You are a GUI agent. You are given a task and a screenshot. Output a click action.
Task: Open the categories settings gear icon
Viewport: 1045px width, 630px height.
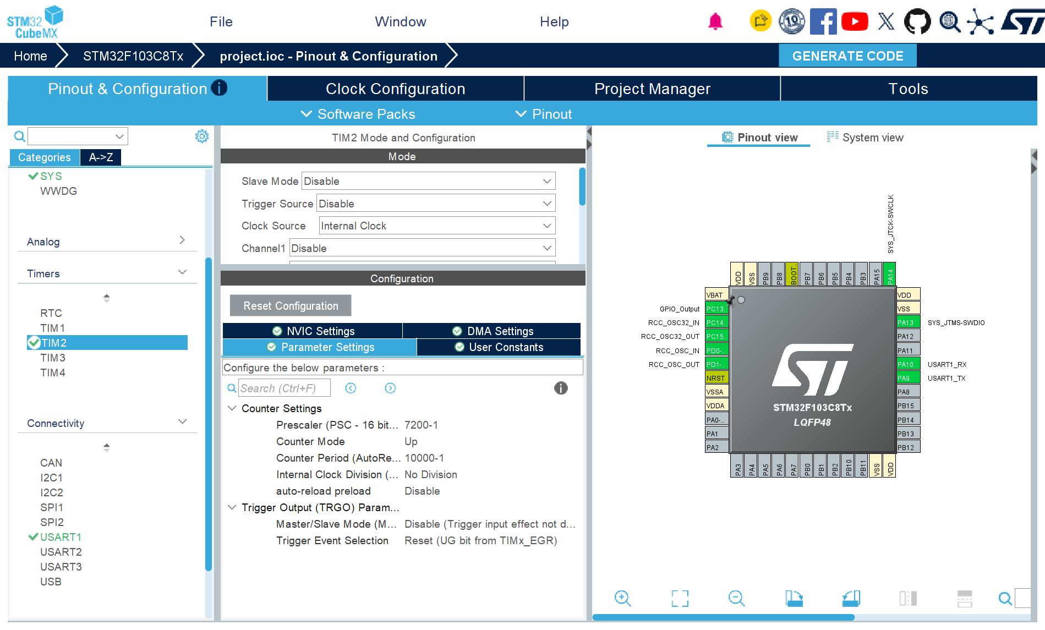[x=202, y=136]
